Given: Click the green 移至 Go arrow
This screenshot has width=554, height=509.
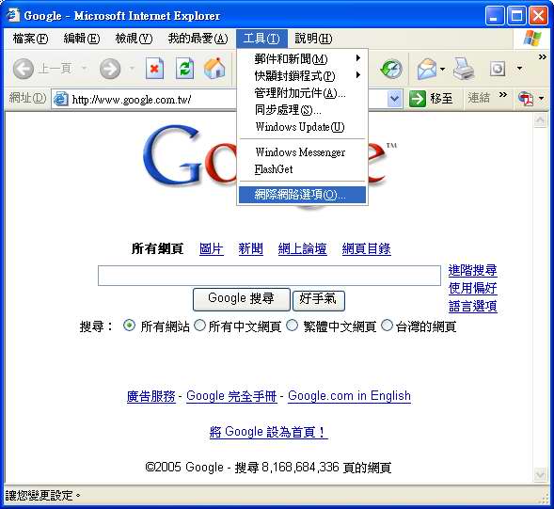Looking at the screenshot, I should point(418,99).
